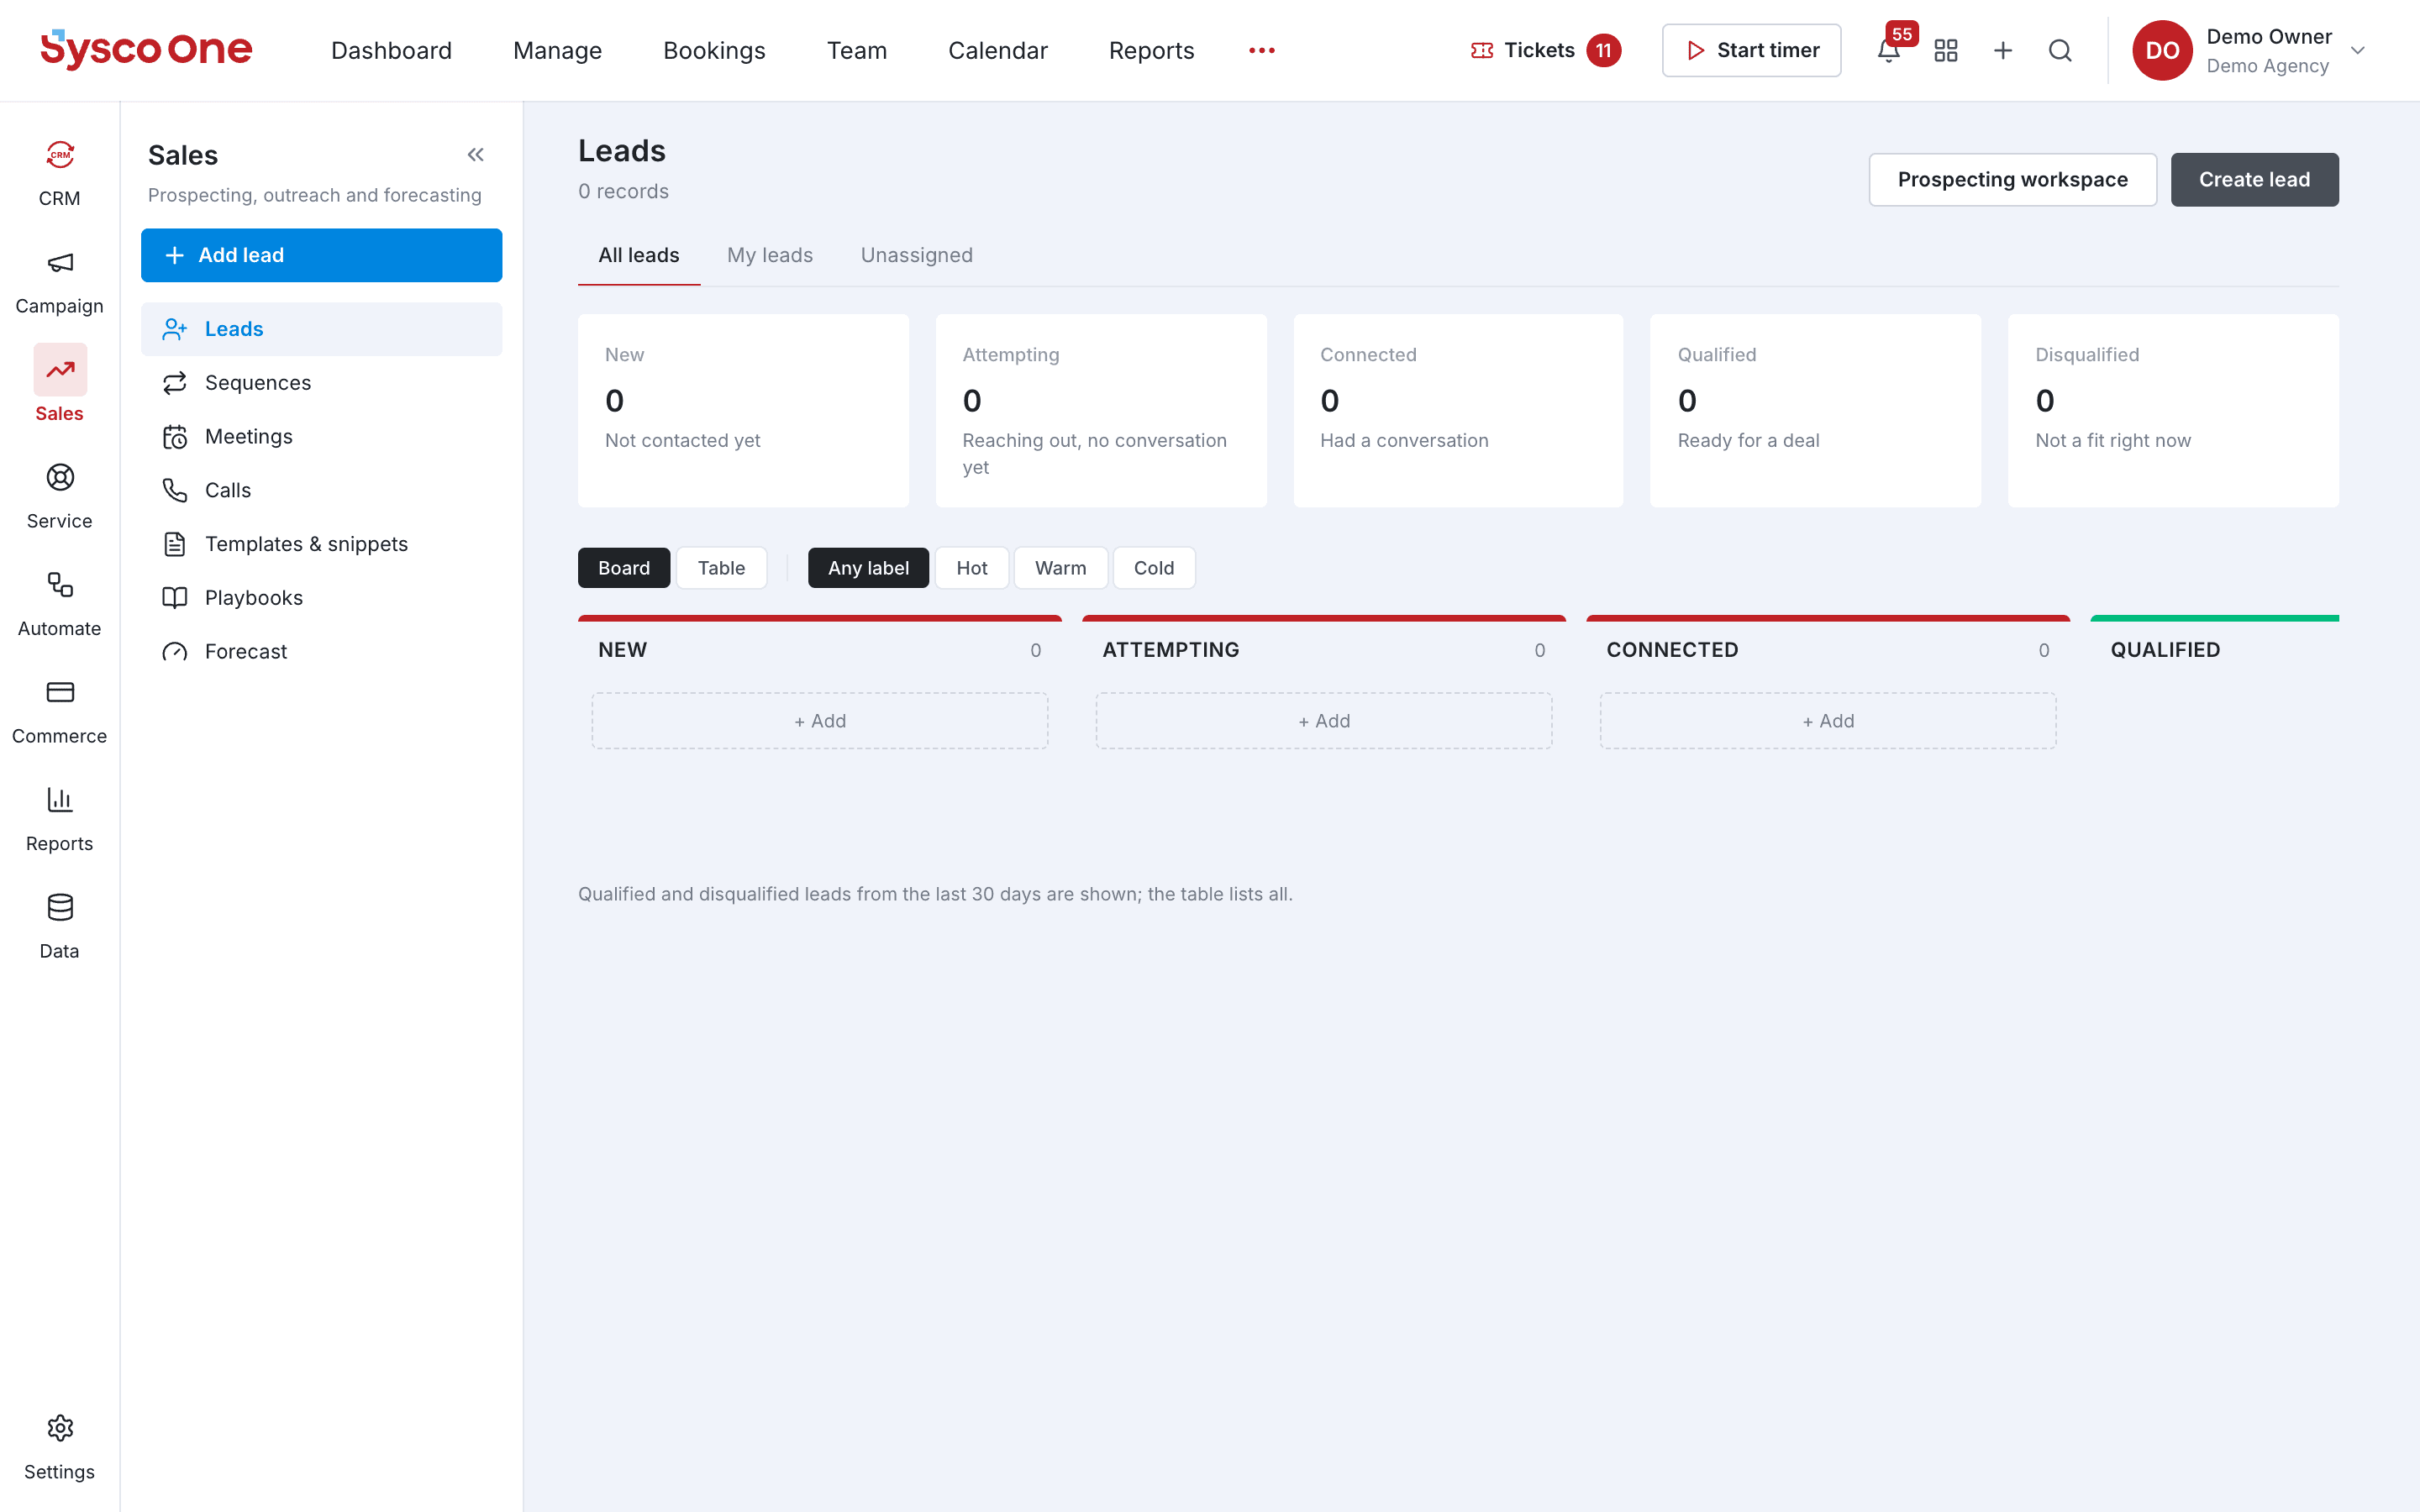2420x1512 pixels.
Task: Open Sequences in Sales menu
Action: click(321, 383)
